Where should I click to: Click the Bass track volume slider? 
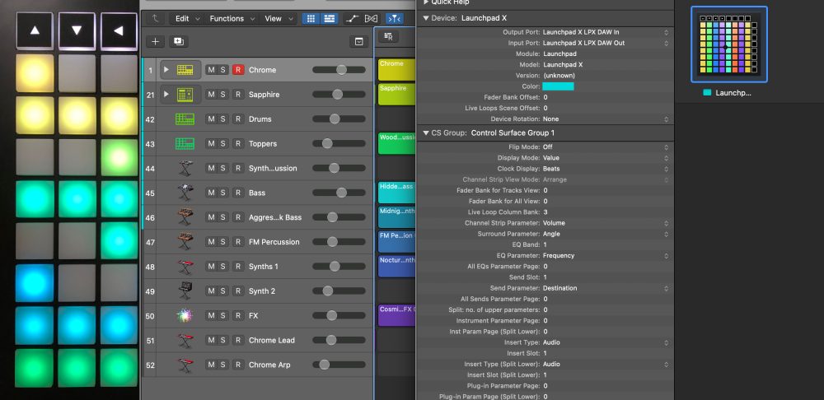(339, 193)
